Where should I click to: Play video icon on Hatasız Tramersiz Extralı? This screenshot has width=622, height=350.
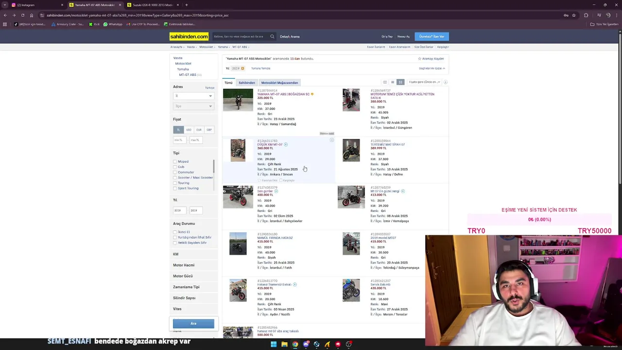click(x=294, y=284)
